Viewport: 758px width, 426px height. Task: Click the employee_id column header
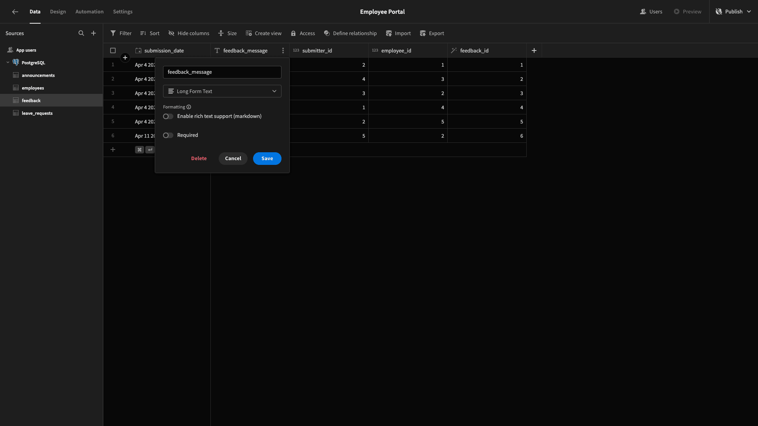[408, 50]
